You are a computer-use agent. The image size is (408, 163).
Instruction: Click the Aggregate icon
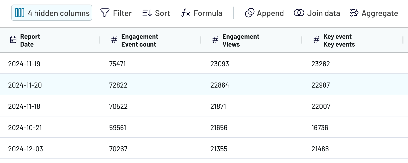coord(354,13)
